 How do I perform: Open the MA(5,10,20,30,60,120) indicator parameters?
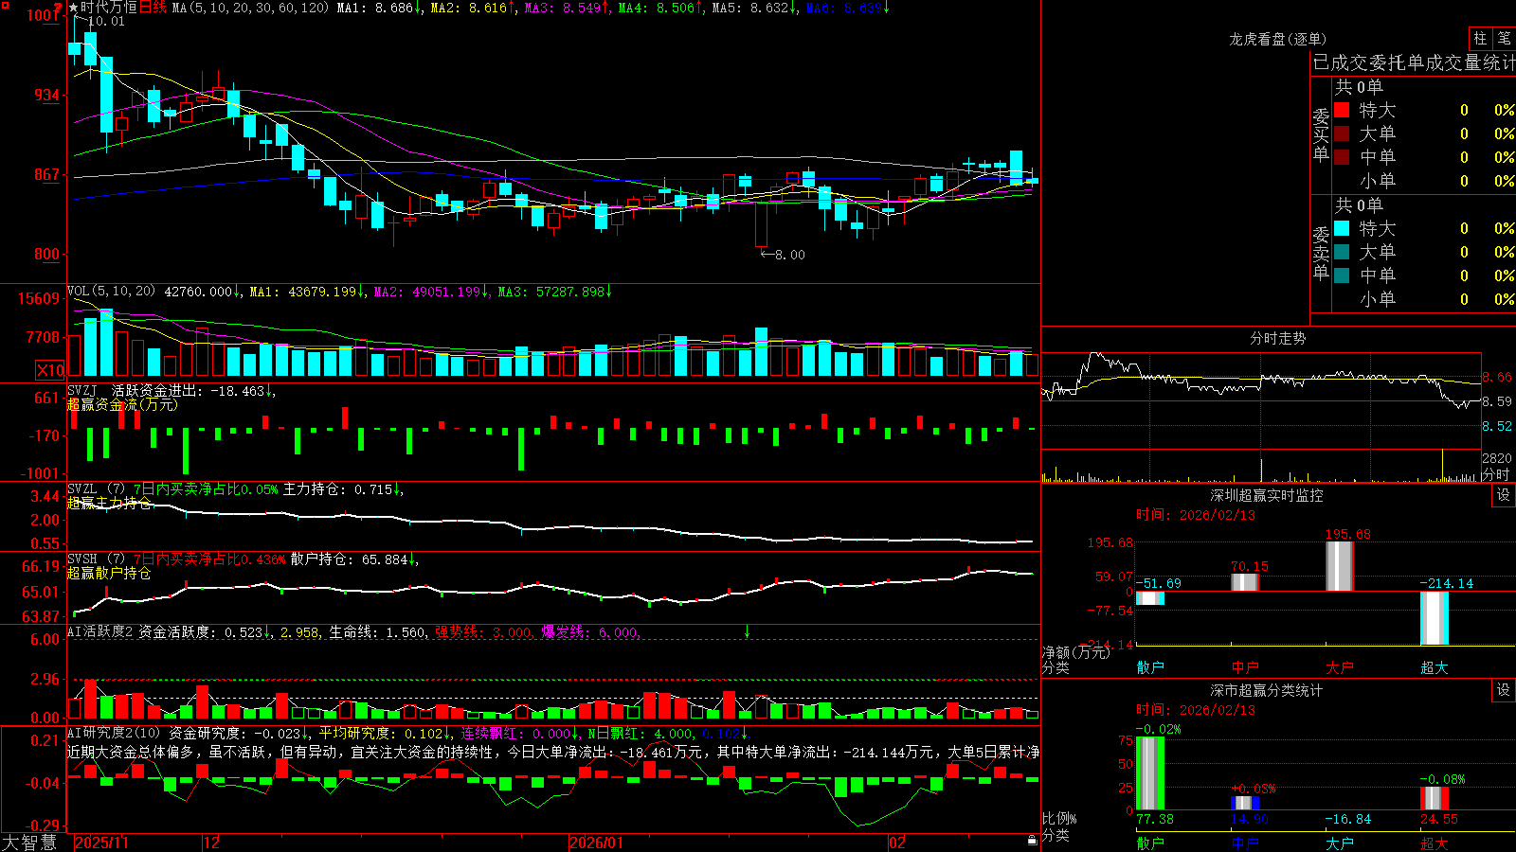pos(251,8)
